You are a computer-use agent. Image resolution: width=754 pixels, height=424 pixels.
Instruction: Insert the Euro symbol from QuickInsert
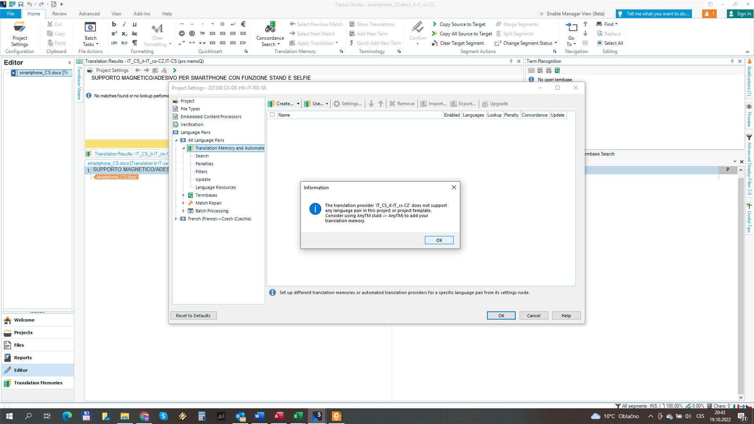point(243,24)
